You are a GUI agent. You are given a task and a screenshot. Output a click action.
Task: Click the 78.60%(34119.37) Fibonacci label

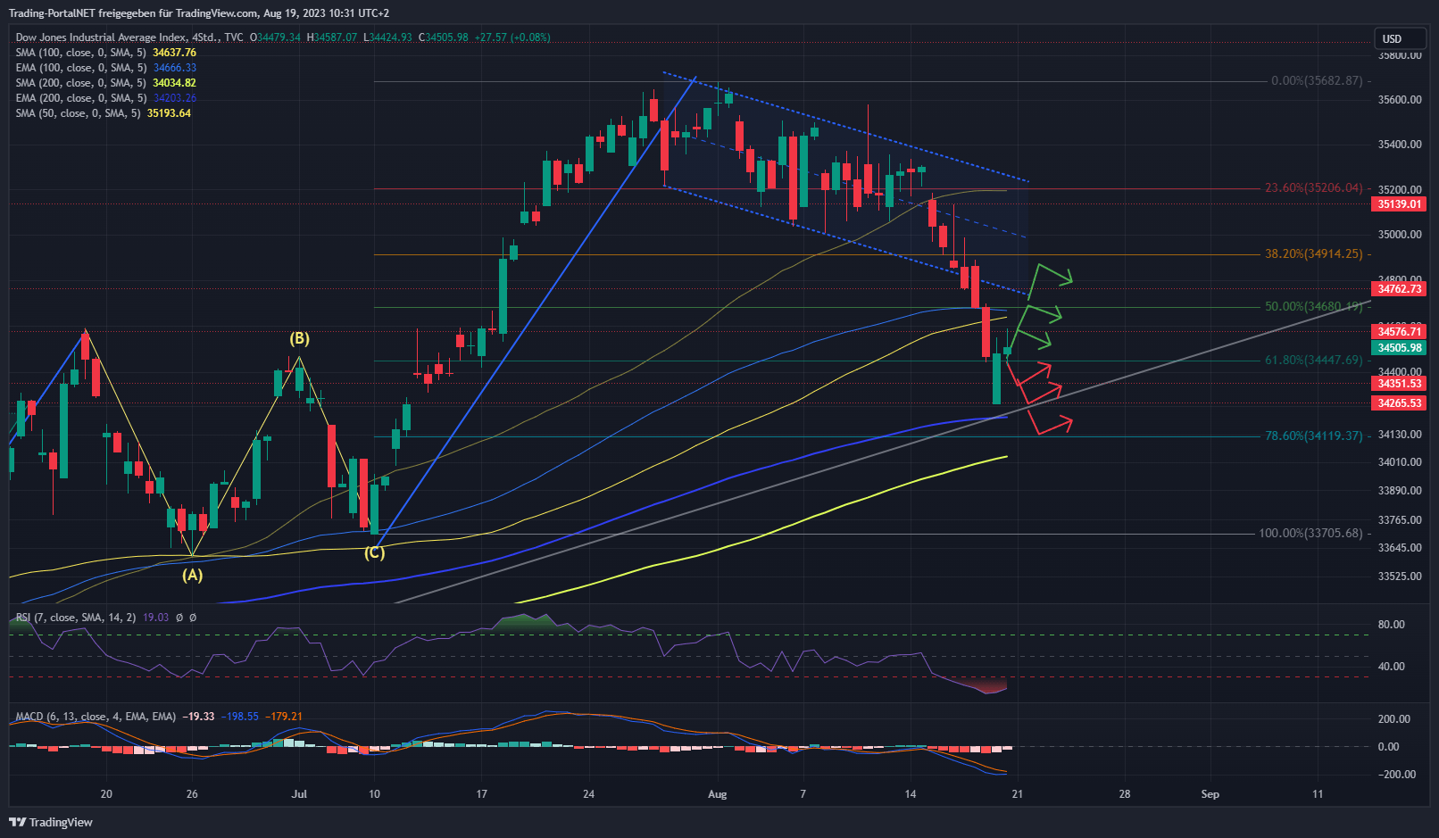click(x=1313, y=436)
